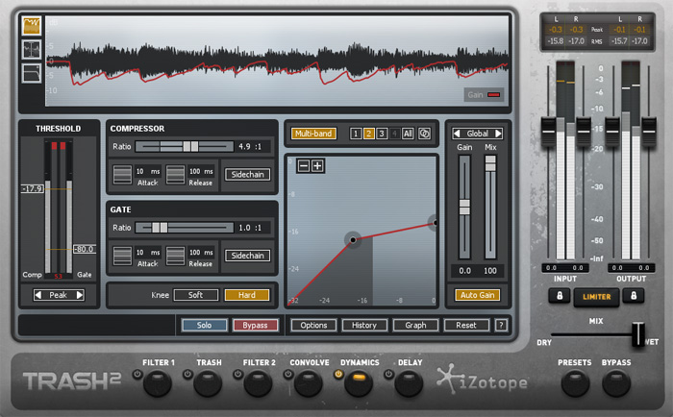Toggle the input channel lock icon
Viewport: 673px width, 417px height.
[x=560, y=296]
